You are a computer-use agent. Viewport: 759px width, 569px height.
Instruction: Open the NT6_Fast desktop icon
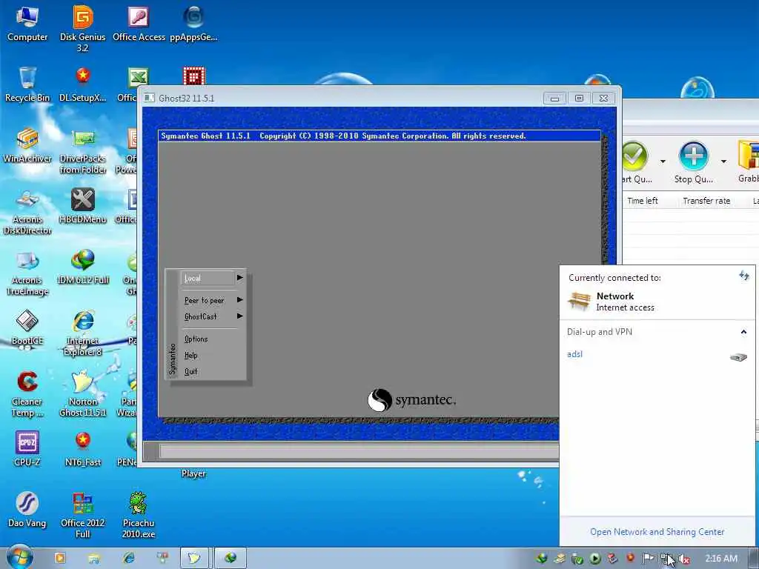pos(83,449)
